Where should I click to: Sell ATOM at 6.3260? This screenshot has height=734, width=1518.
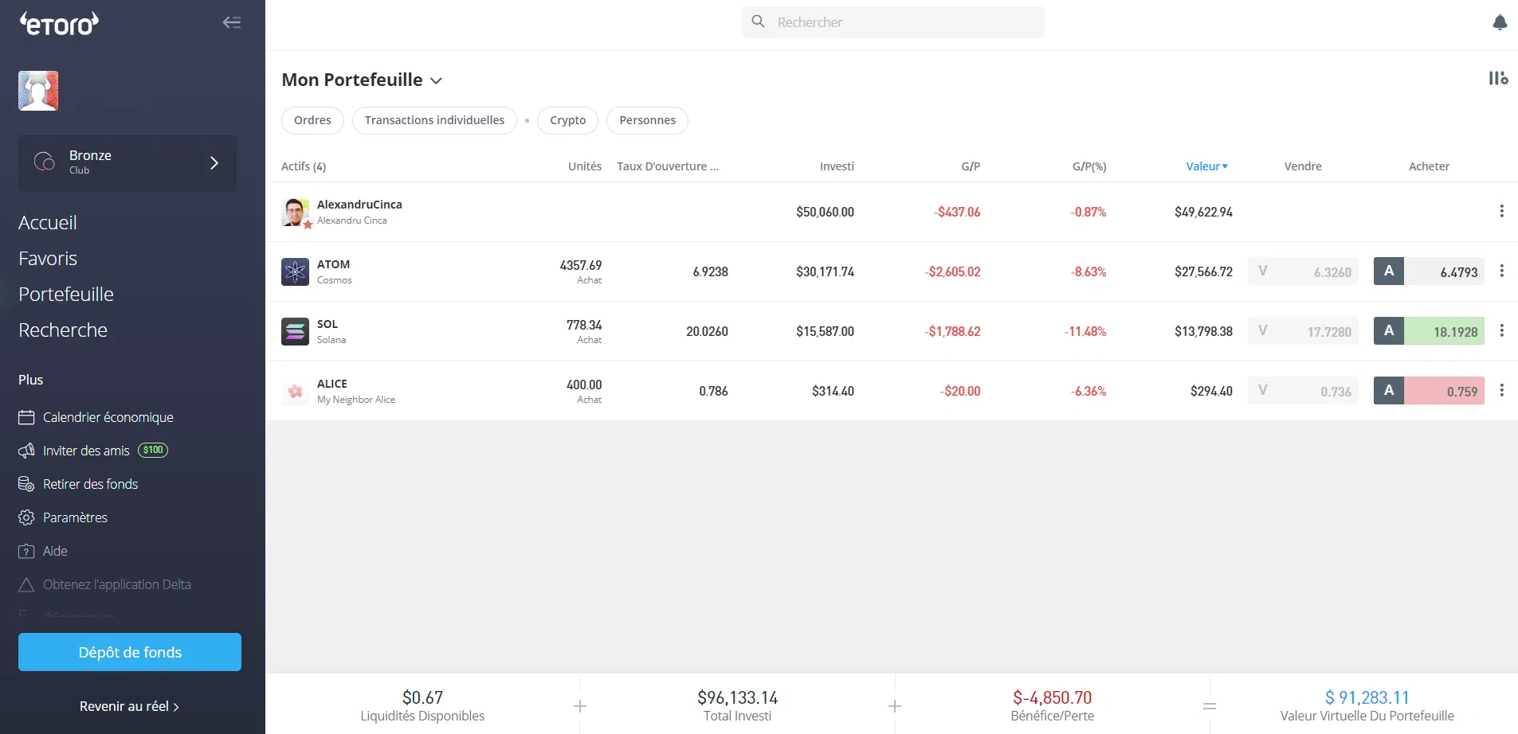(x=1303, y=271)
